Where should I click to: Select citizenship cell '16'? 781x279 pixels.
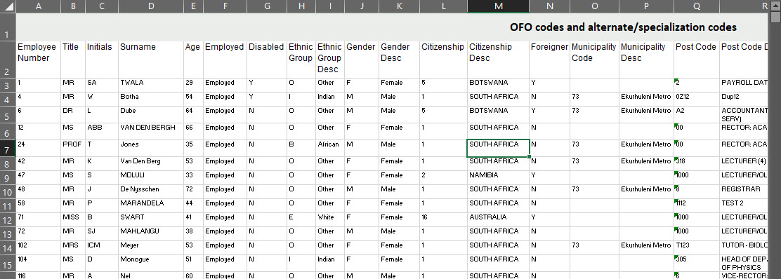(443, 220)
